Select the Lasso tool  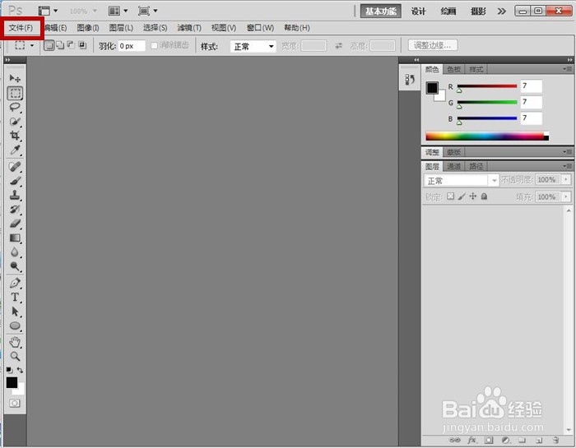[x=15, y=107]
